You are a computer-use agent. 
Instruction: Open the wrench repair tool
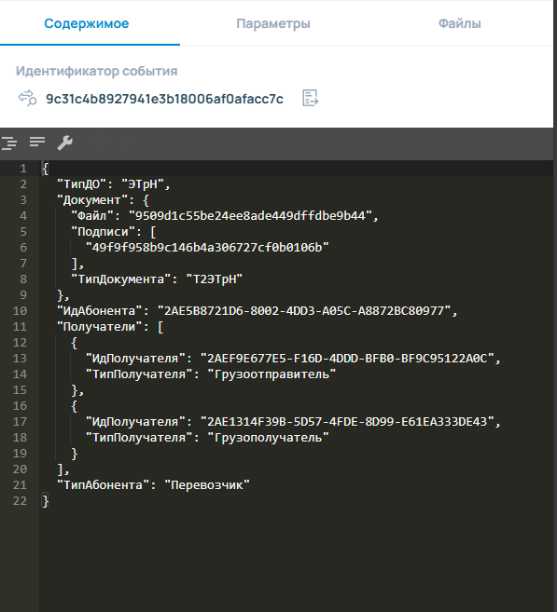65,143
